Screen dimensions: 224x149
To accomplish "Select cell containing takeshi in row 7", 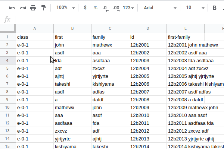I will pyautogui.click(x=72, y=84).
